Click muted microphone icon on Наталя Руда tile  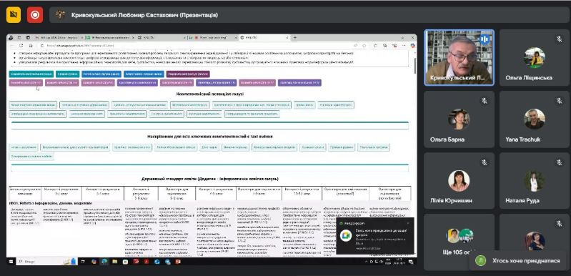[559, 162]
